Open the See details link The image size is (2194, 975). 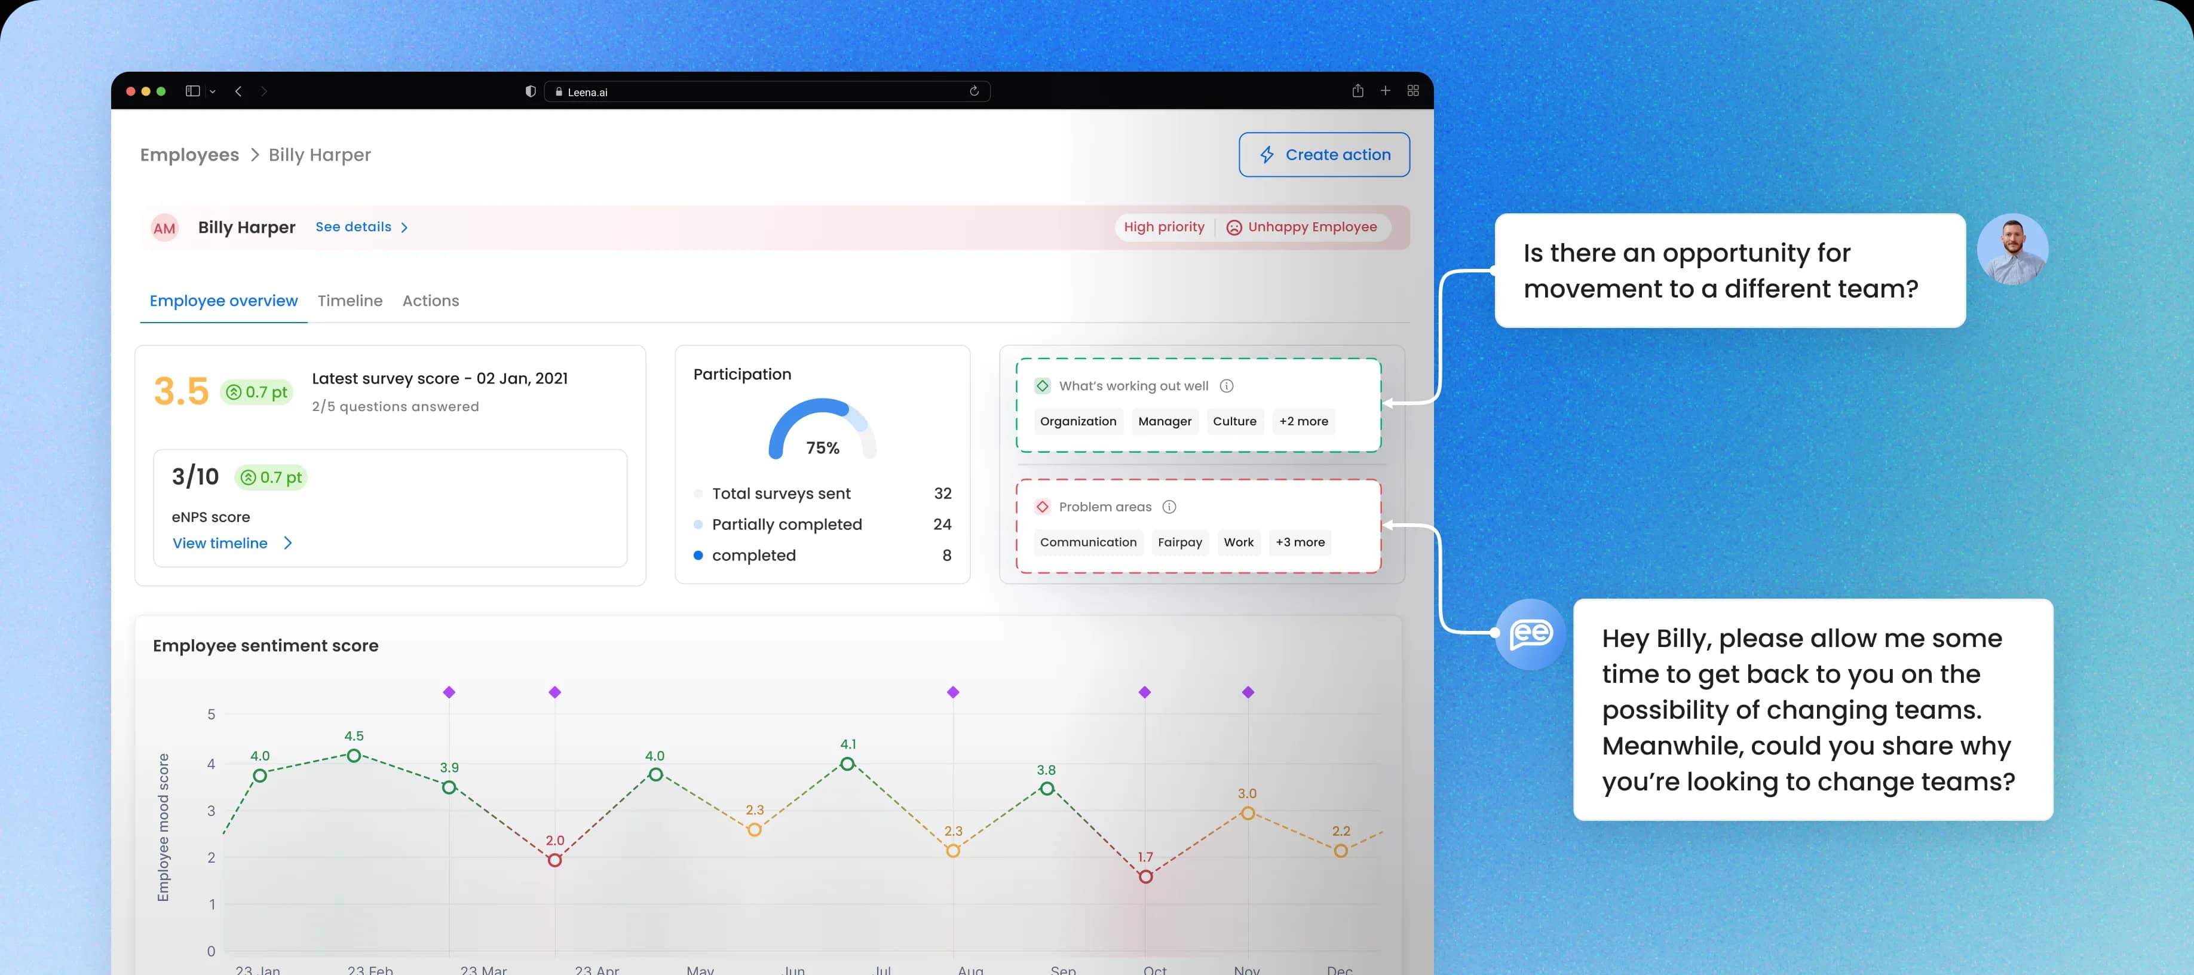pos(354,226)
